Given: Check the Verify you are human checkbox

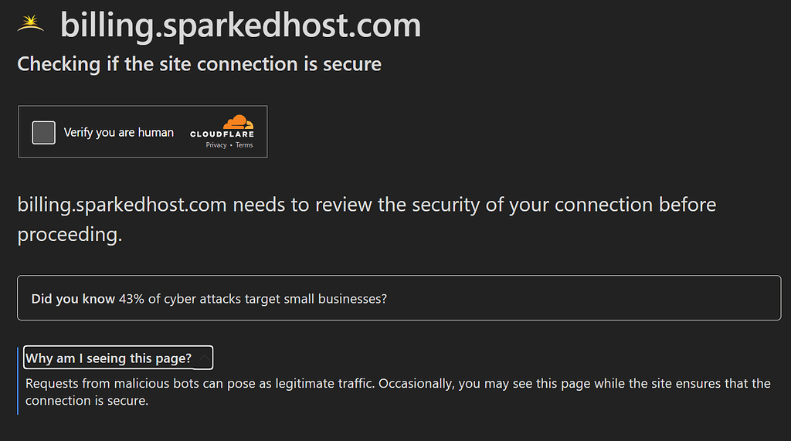Looking at the screenshot, I should tap(44, 132).
